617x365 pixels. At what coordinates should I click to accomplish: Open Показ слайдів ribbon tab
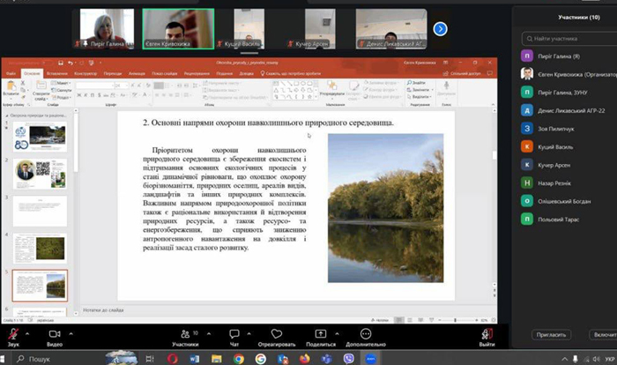coord(165,74)
